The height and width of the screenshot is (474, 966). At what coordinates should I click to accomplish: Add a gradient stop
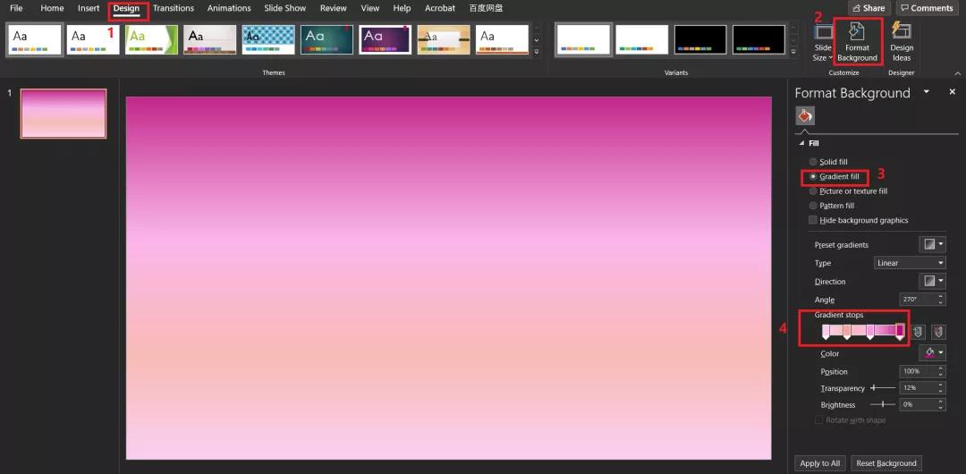pyautogui.click(x=918, y=332)
